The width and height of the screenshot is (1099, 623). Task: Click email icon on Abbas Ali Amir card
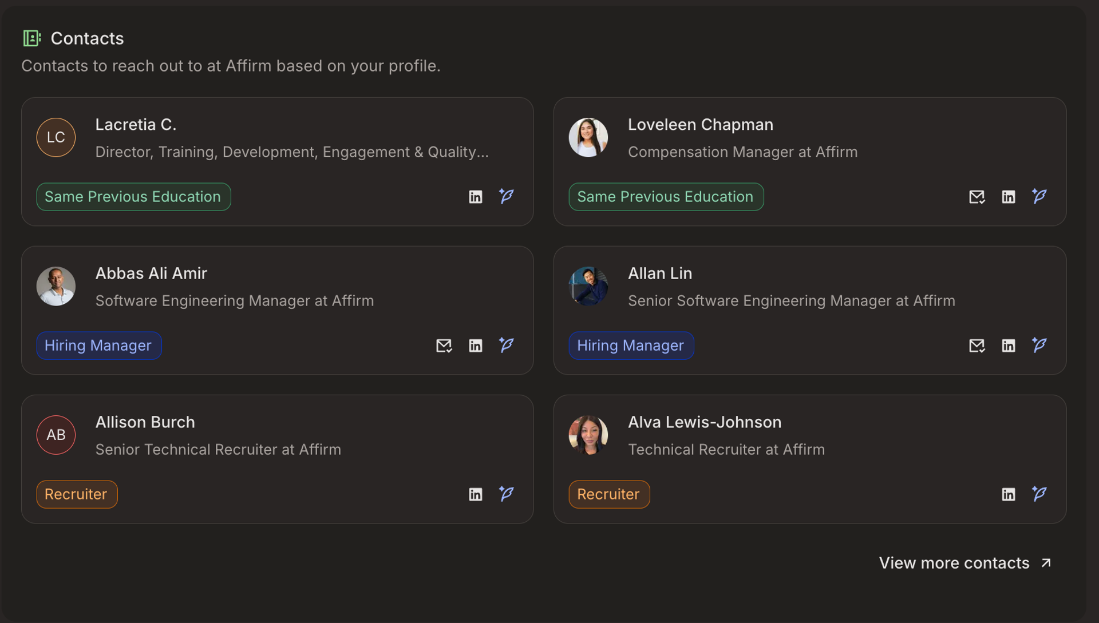point(444,346)
